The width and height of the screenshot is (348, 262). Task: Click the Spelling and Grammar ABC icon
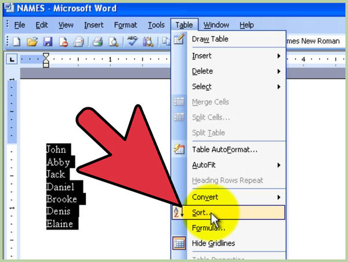pyautogui.click(x=132, y=41)
